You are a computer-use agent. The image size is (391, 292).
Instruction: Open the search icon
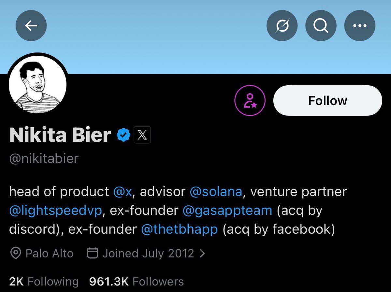321,25
